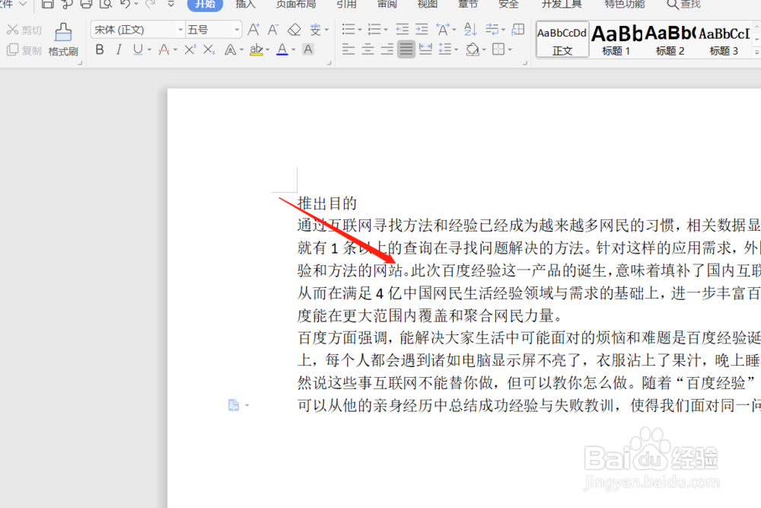Increase paragraph indent
This screenshot has height=508, width=761.
pyautogui.click(x=422, y=30)
